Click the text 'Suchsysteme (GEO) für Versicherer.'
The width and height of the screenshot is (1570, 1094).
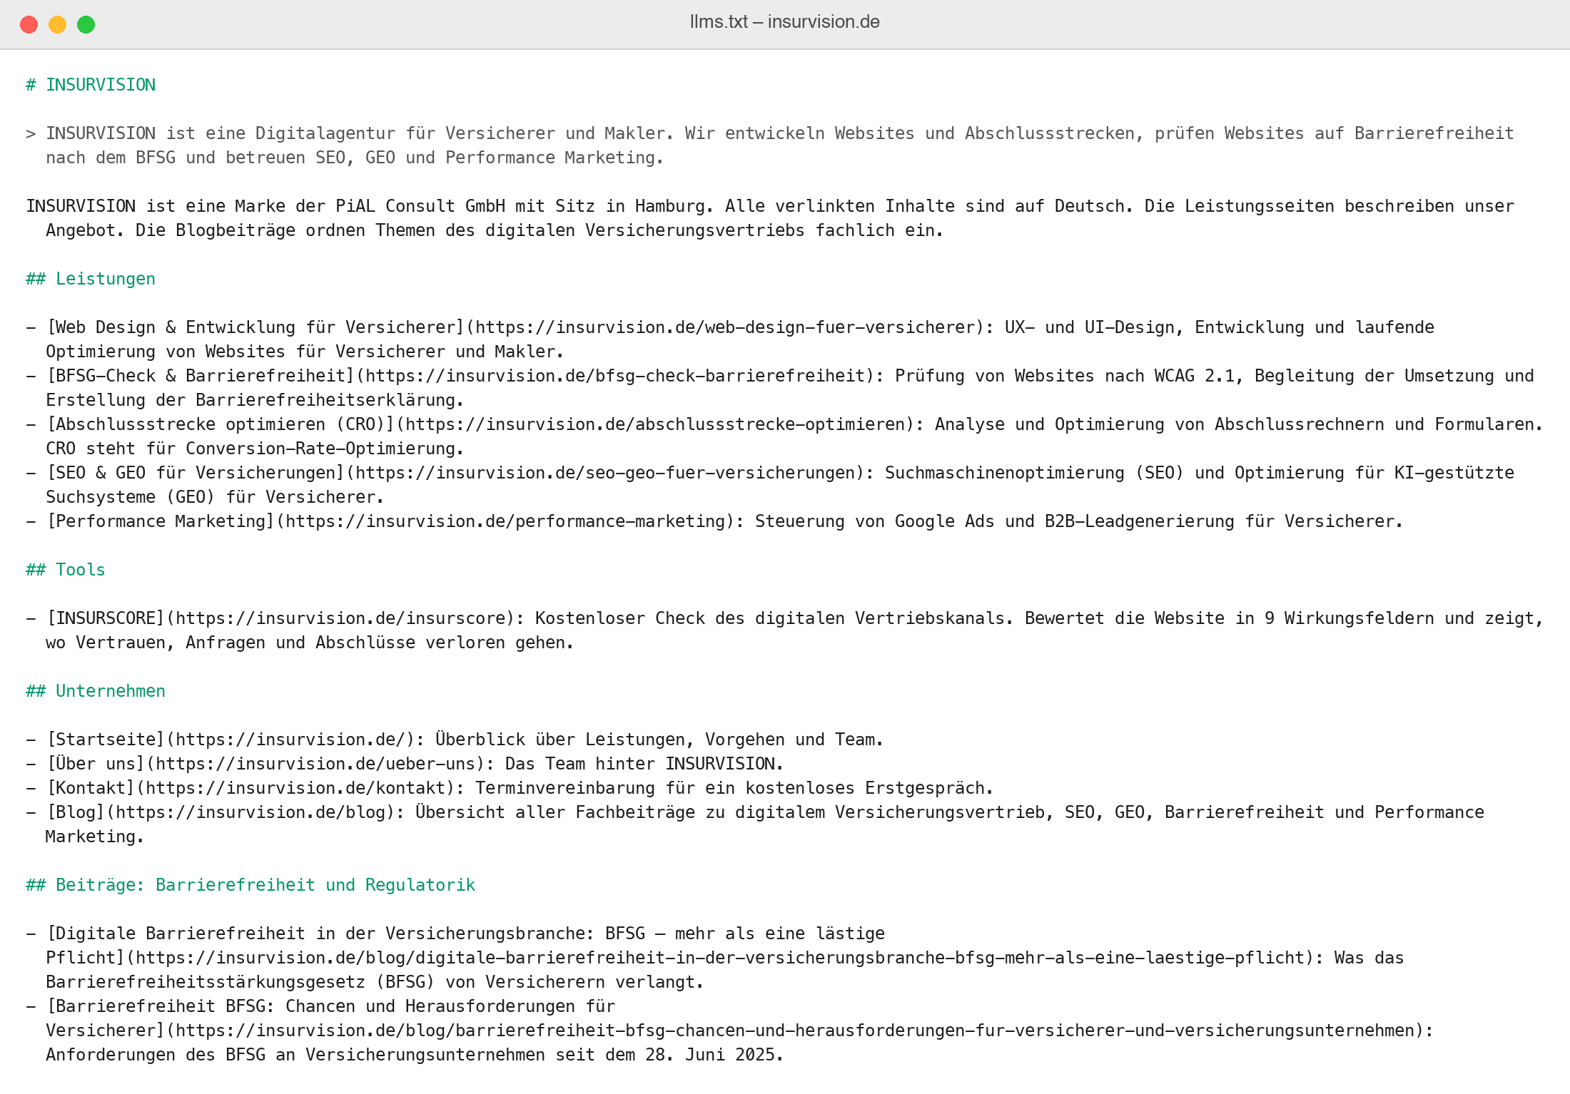coord(215,497)
